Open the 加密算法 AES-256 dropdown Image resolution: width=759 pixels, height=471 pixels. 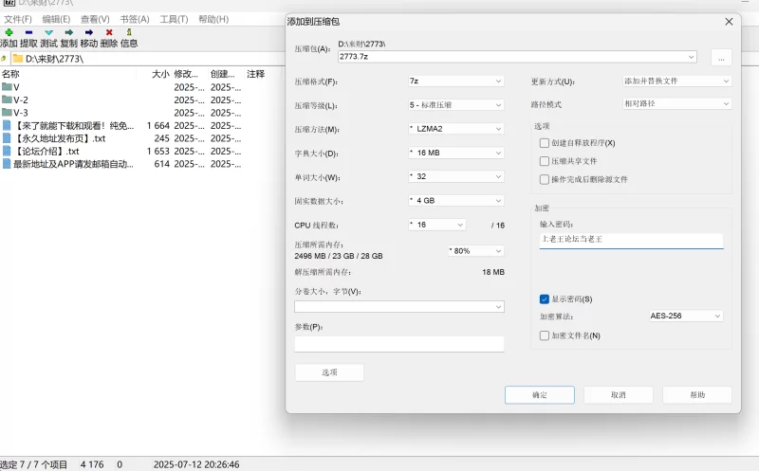pyautogui.click(x=686, y=316)
